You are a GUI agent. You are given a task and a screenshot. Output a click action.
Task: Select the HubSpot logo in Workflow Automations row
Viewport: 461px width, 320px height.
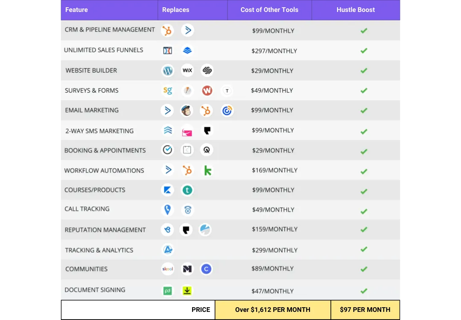pyautogui.click(x=187, y=170)
